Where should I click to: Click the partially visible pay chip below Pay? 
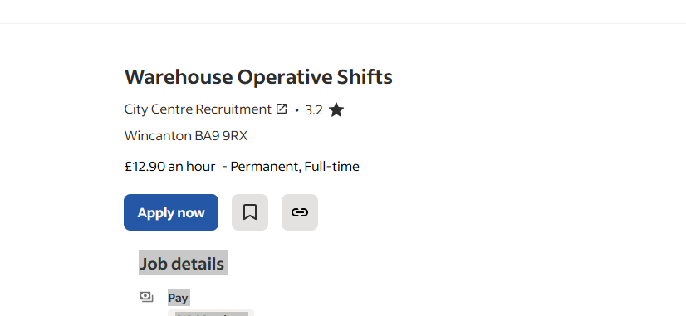(211, 313)
